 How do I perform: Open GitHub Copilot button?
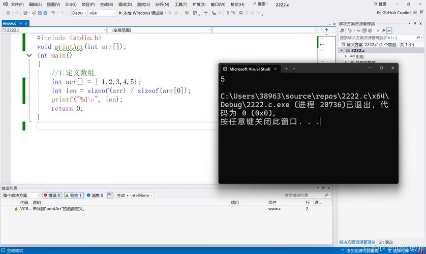(394, 13)
